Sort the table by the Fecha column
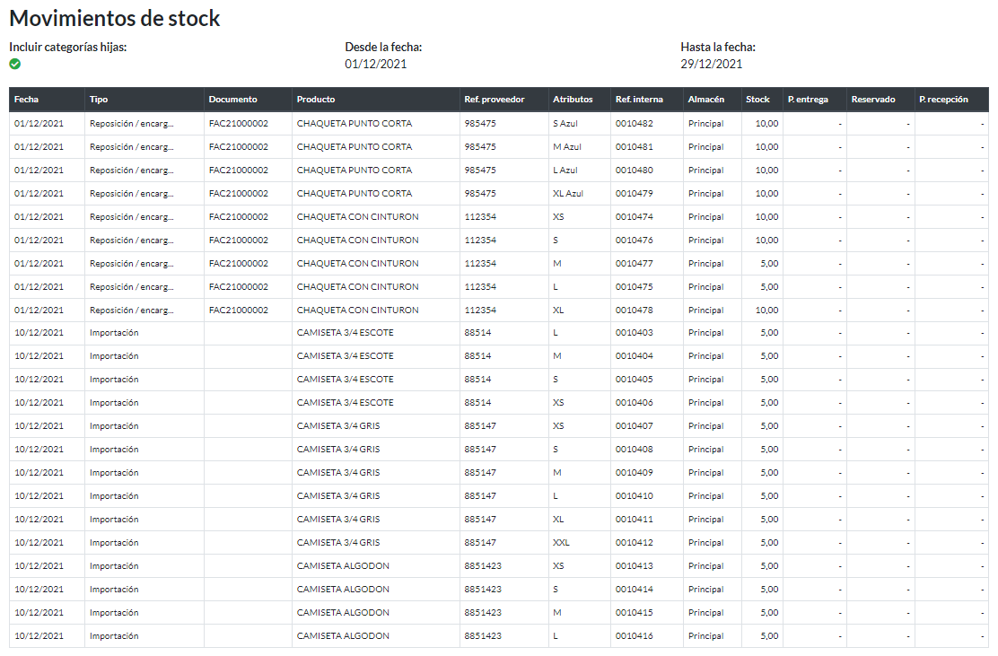Image resolution: width=998 pixels, height=656 pixels. click(x=31, y=100)
